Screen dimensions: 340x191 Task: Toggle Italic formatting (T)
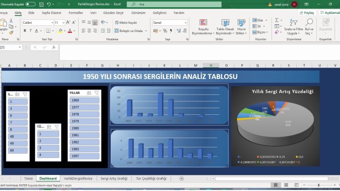[x=31, y=31]
